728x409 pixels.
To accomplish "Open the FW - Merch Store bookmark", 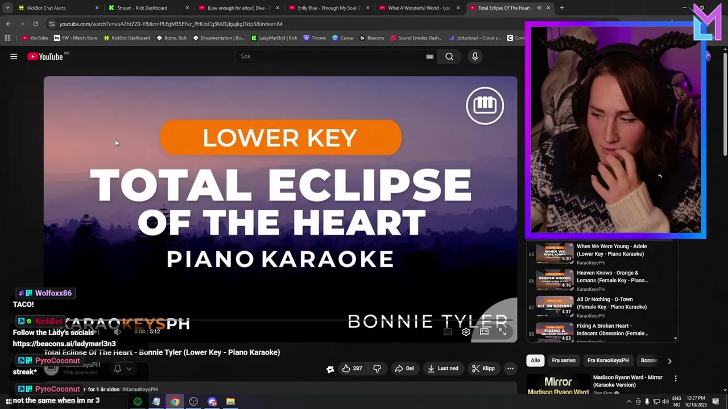I will tap(76, 38).
